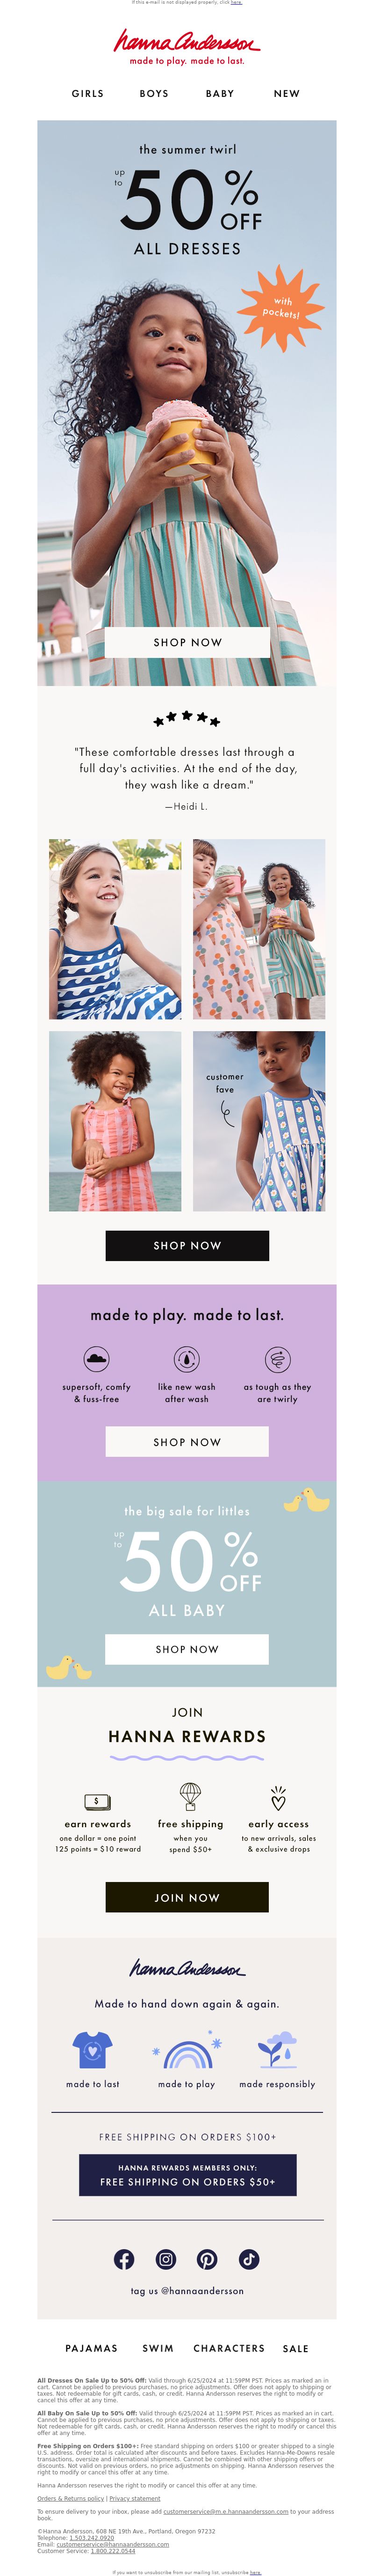
Task: Open the TikTok social icon
Action: pos(249,2258)
